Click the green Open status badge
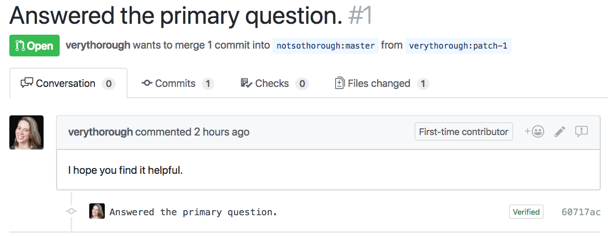 coord(35,46)
